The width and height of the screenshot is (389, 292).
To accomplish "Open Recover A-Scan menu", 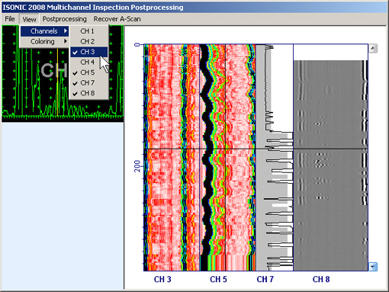I will click(117, 19).
